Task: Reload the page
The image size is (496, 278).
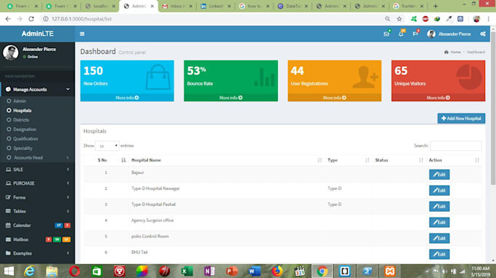Action: pos(31,19)
